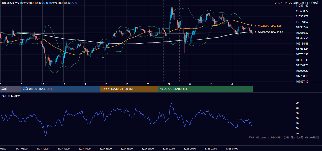Image resolution: width=322 pixels, height=151 pixels.
Task: Select the 東京 08:00-15:30 JST session bar
Action: click(x=60, y=89)
